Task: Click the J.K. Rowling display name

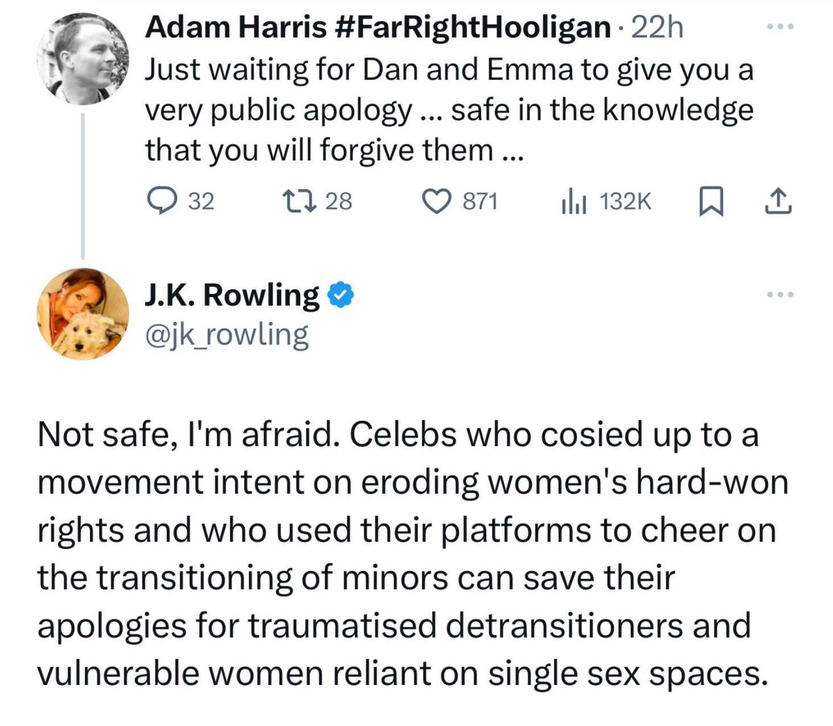Action: pyautogui.click(x=232, y=295)
